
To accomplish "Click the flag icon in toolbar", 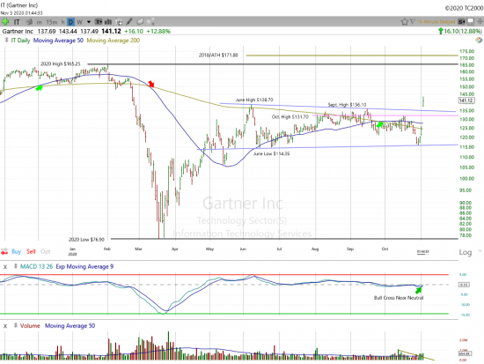I will point(413,21).
